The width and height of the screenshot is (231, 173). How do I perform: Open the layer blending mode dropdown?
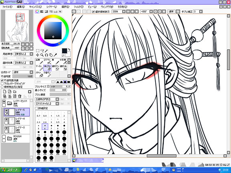(x=31, y=72)
